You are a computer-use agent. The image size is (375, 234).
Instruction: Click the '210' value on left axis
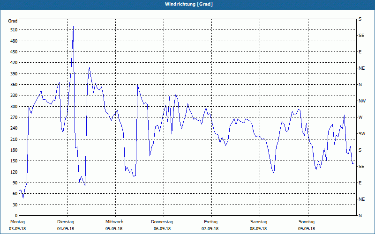[x=14, y=139]
